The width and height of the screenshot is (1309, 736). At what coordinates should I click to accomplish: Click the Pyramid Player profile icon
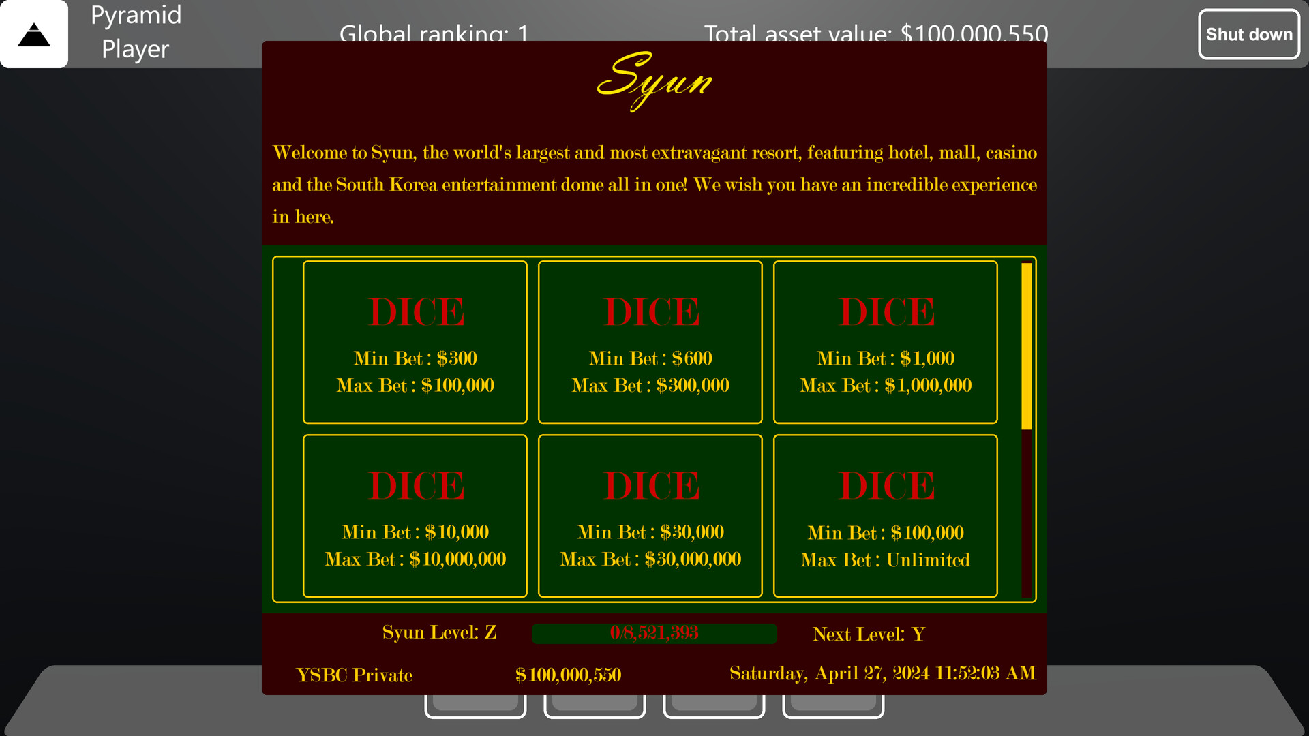pos(33,34)
